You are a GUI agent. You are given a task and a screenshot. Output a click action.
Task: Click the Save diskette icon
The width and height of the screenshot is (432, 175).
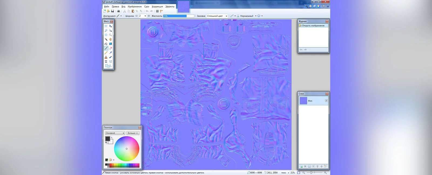(112, 11)
